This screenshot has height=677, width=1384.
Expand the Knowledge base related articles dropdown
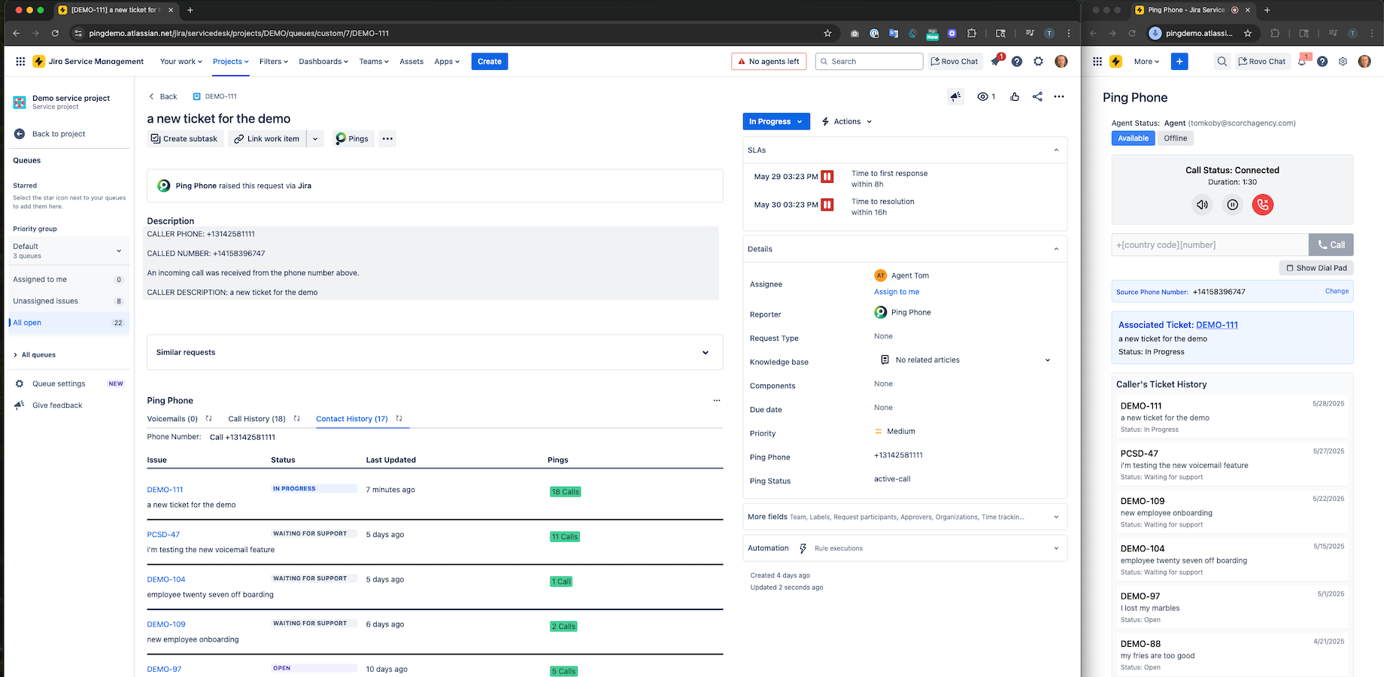[1048, 360]
